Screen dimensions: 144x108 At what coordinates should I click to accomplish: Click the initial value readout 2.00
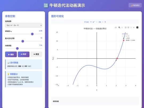tap(41, 31)
